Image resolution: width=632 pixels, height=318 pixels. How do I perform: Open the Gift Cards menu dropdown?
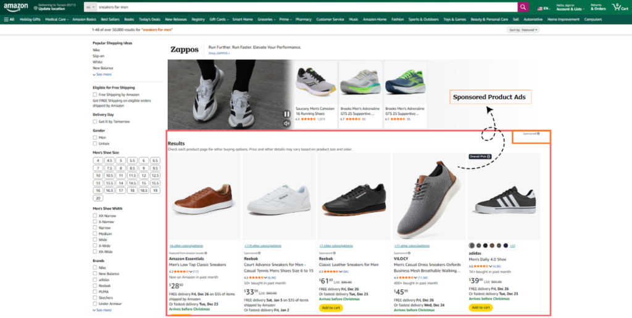219,19
